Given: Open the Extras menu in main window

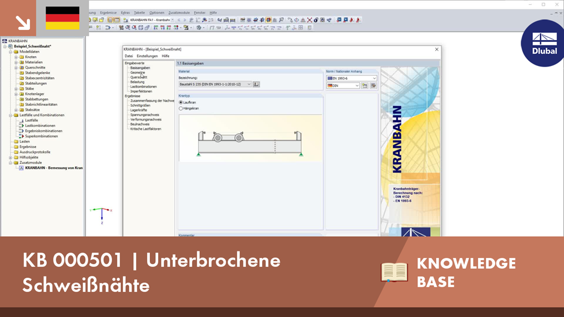Looking at the screenshot, I should tap(125, 13).
